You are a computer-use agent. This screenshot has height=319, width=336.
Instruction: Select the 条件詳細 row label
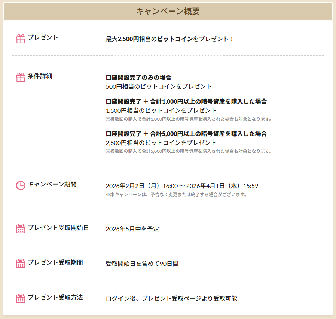pyautogui.click(x=40, y=76)
